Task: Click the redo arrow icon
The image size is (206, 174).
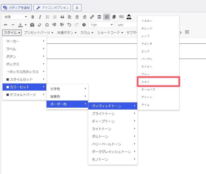Action: click(76, 25)
